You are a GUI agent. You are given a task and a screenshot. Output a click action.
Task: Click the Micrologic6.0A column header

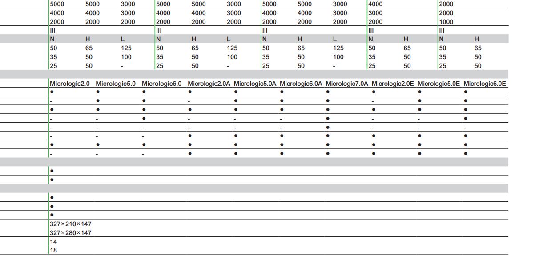point(301,84)
